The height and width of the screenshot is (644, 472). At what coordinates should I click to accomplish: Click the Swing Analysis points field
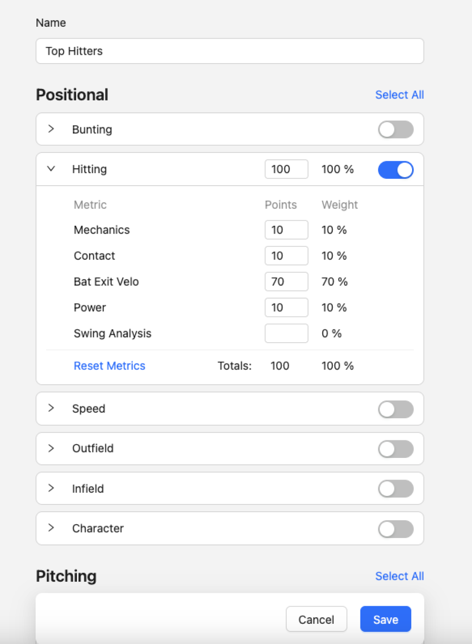286,334
